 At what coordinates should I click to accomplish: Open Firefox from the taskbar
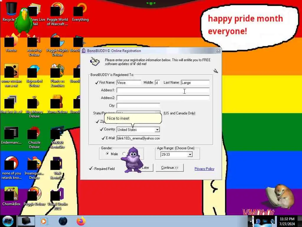pyautogui.click(x=81, y=221)
